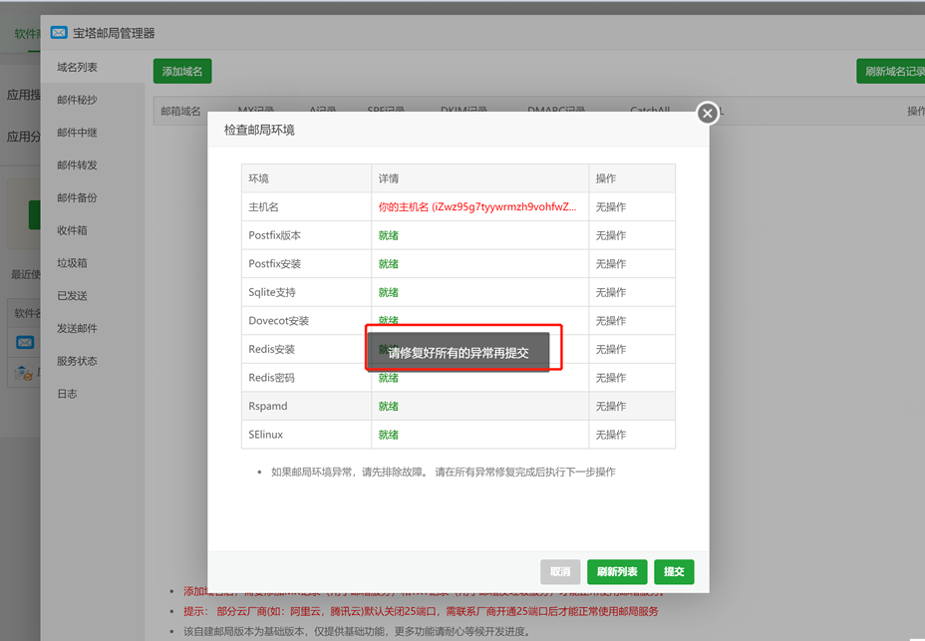Click the 邮箱域名 column header in background table
Screen dimensions: 925x641
180,111
